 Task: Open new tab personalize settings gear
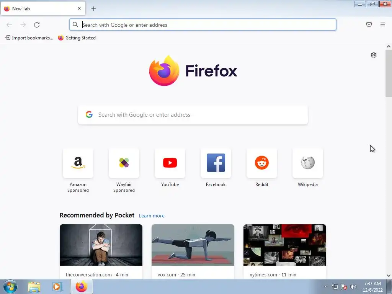point(374,55)
